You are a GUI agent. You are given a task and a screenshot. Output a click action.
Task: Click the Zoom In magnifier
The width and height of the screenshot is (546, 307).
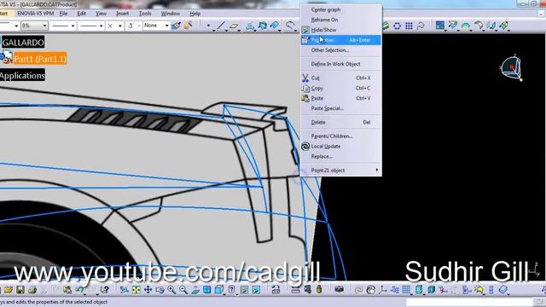coord(171,290)
